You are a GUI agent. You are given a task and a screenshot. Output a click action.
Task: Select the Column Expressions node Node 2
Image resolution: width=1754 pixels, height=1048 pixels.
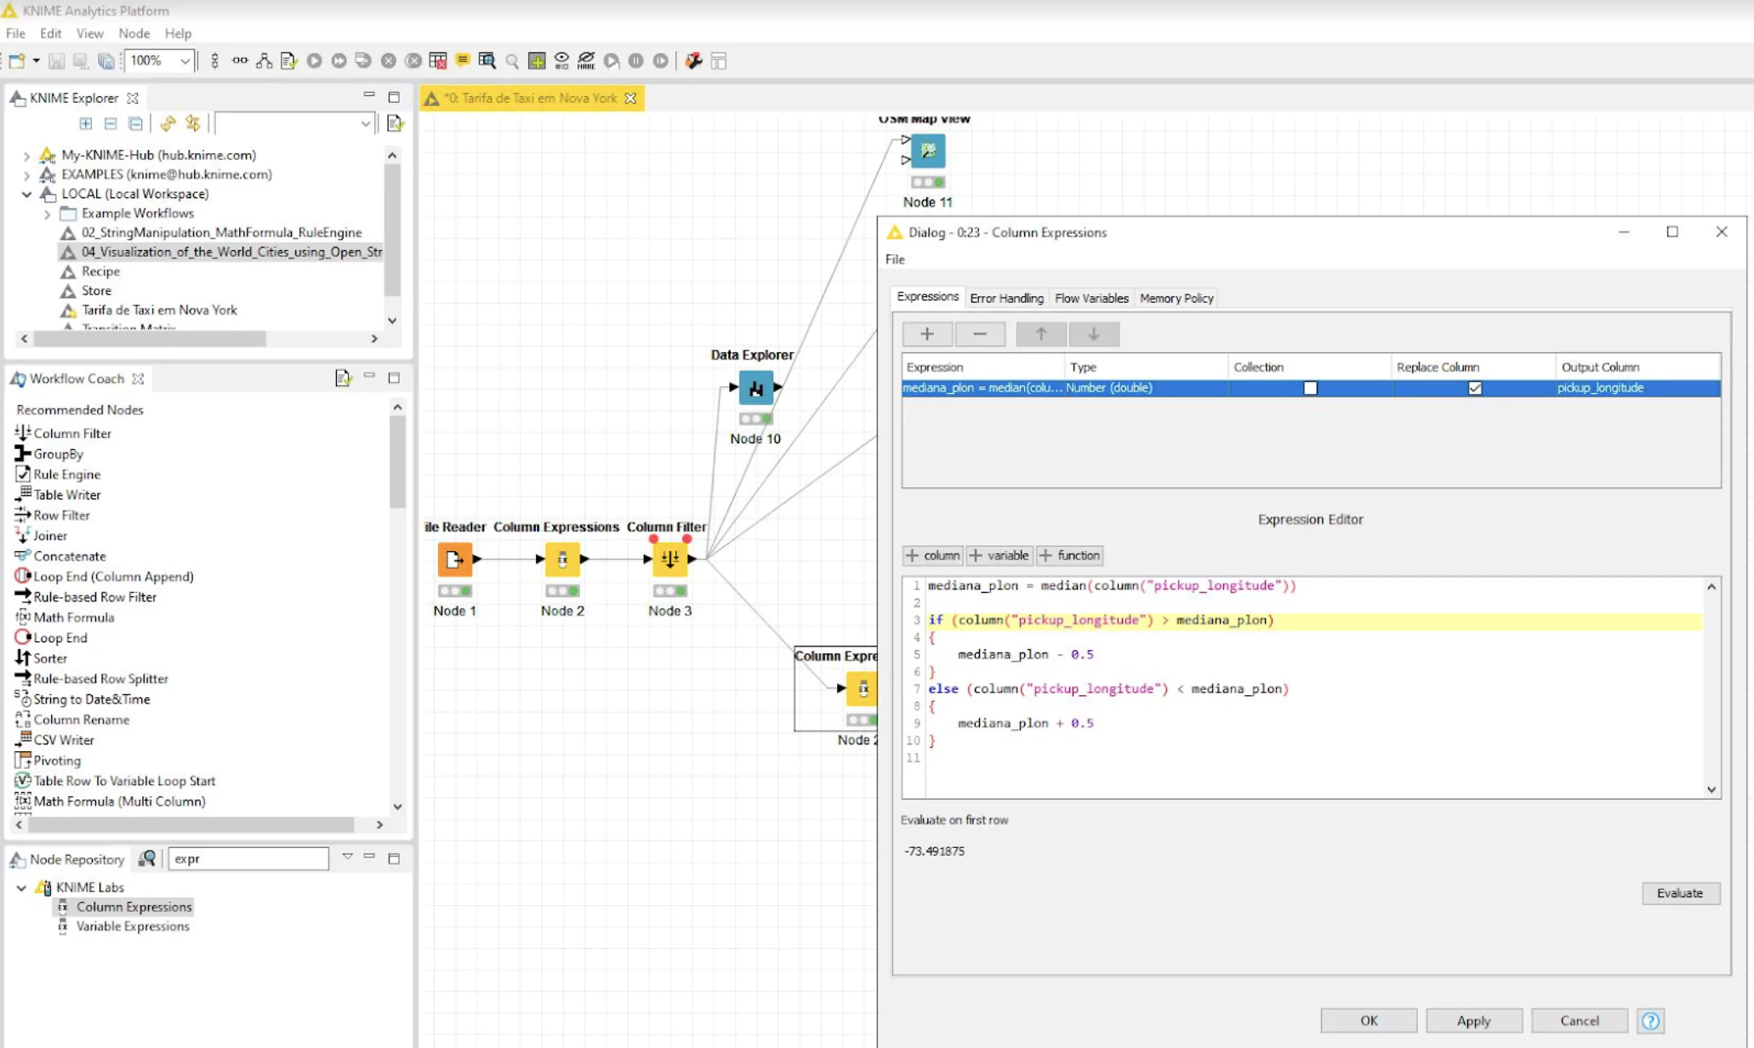[x=561, y=559]
